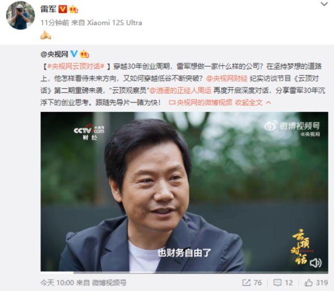Open the #央视网云顶对话# hashtag topic

pos(76,67)
